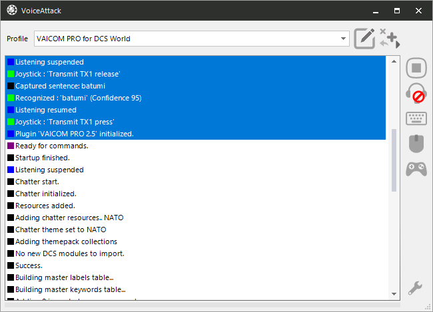Select 'Building master keywords table...' entry
433x312 pixels.
pyautogui.click(x=195, y=289)
